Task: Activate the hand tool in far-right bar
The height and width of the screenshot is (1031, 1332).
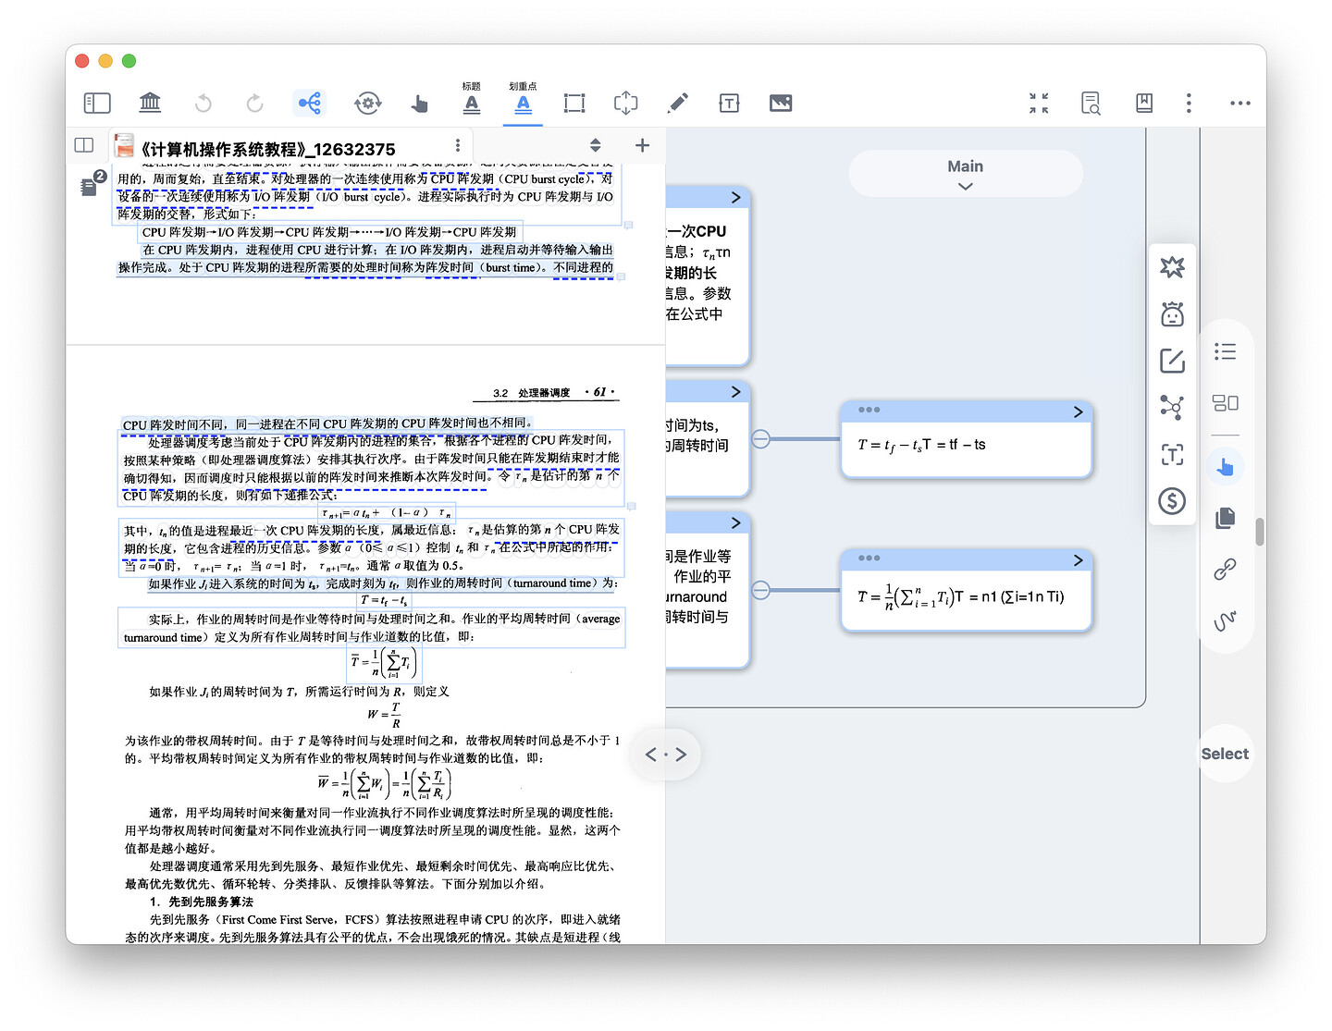Action: [1225, 467]
